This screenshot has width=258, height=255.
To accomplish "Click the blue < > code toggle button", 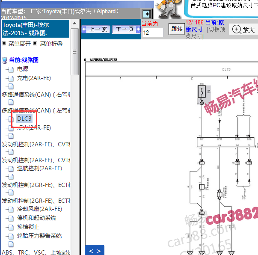I will pos(95,250).
